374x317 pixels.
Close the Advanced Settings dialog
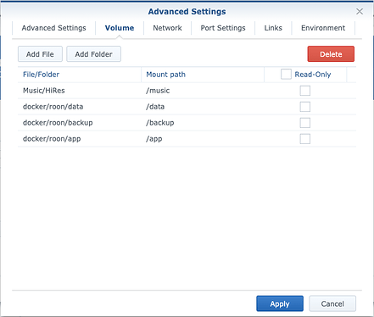[x=360, y=11]
